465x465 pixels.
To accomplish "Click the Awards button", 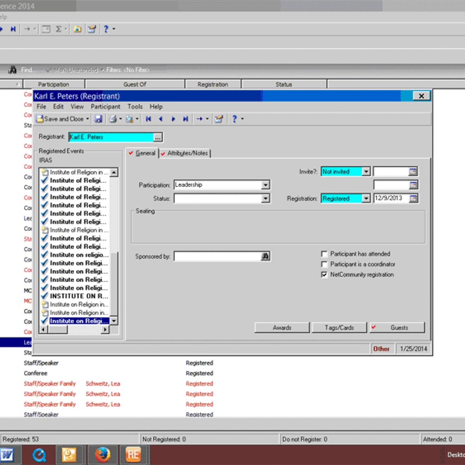I will pyautogui.click(x=282, y=328).
